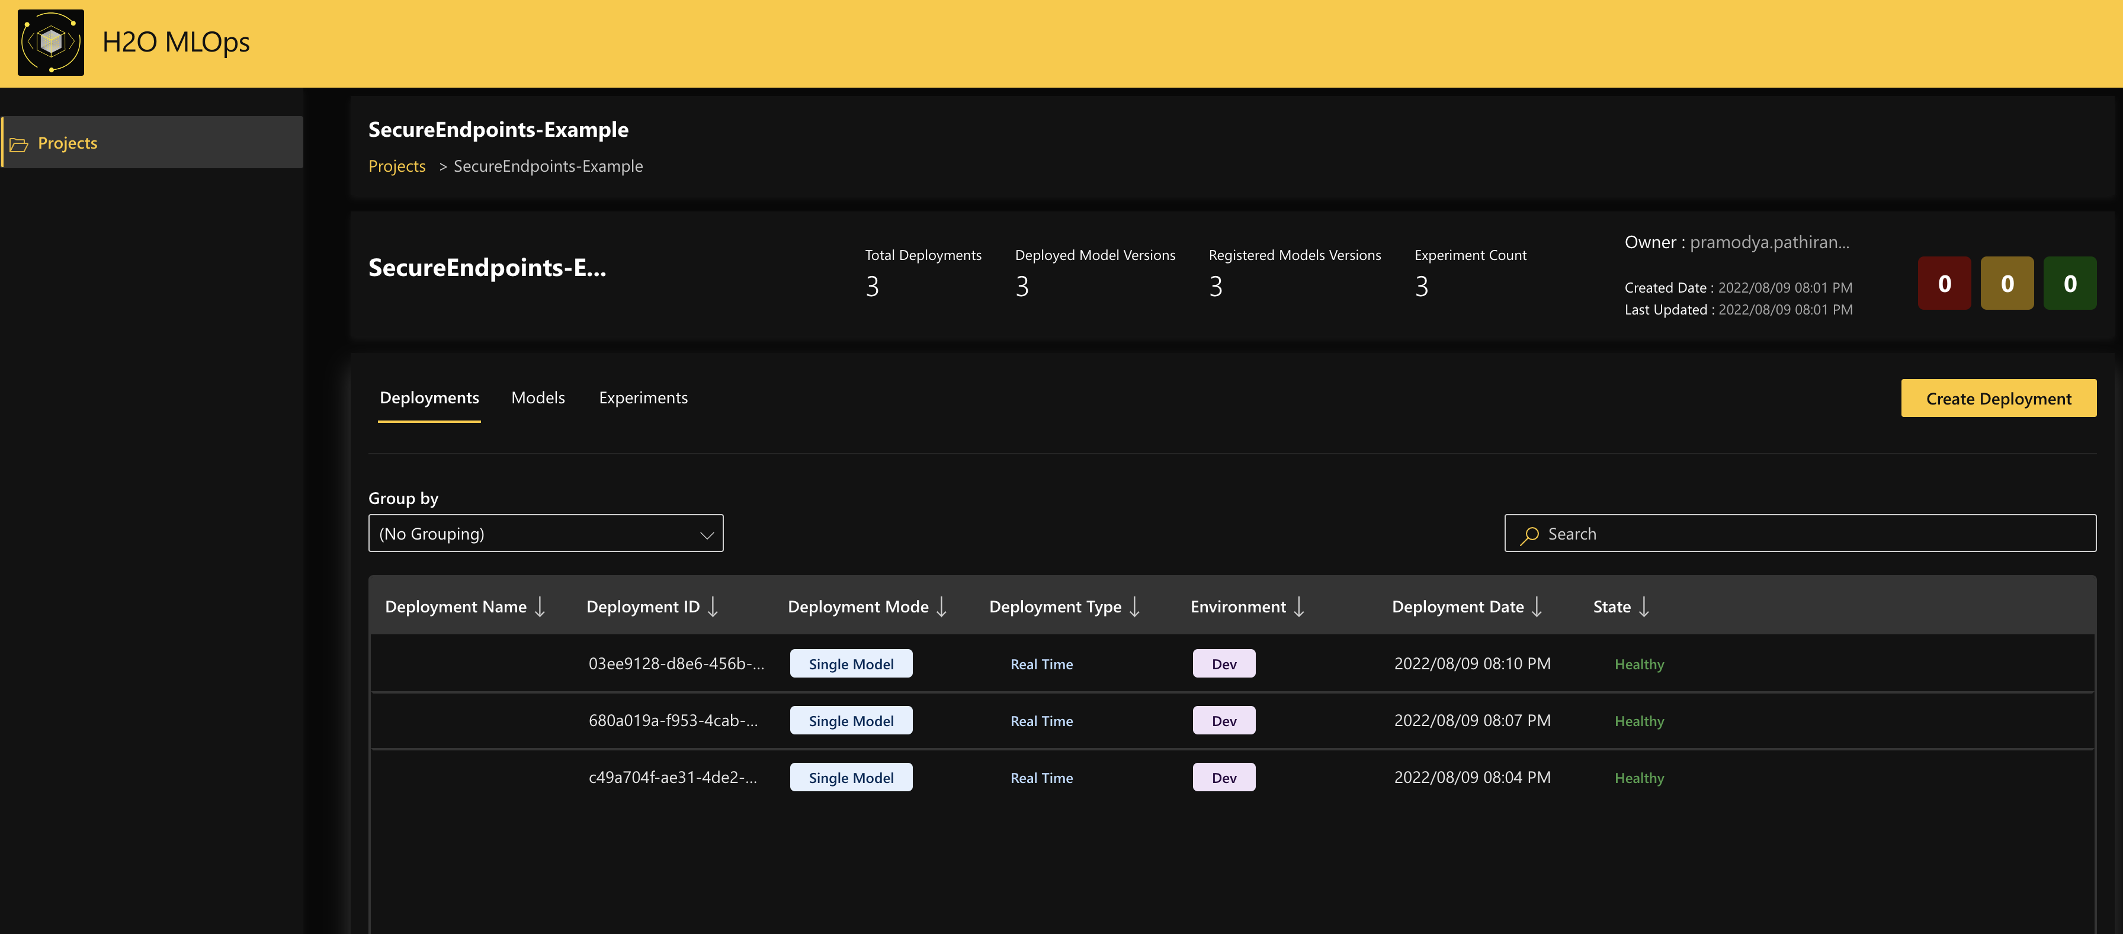Sort by Deployment Name arrow
The width and height of the screenshot is (2123, 934).
click(541, 606)
